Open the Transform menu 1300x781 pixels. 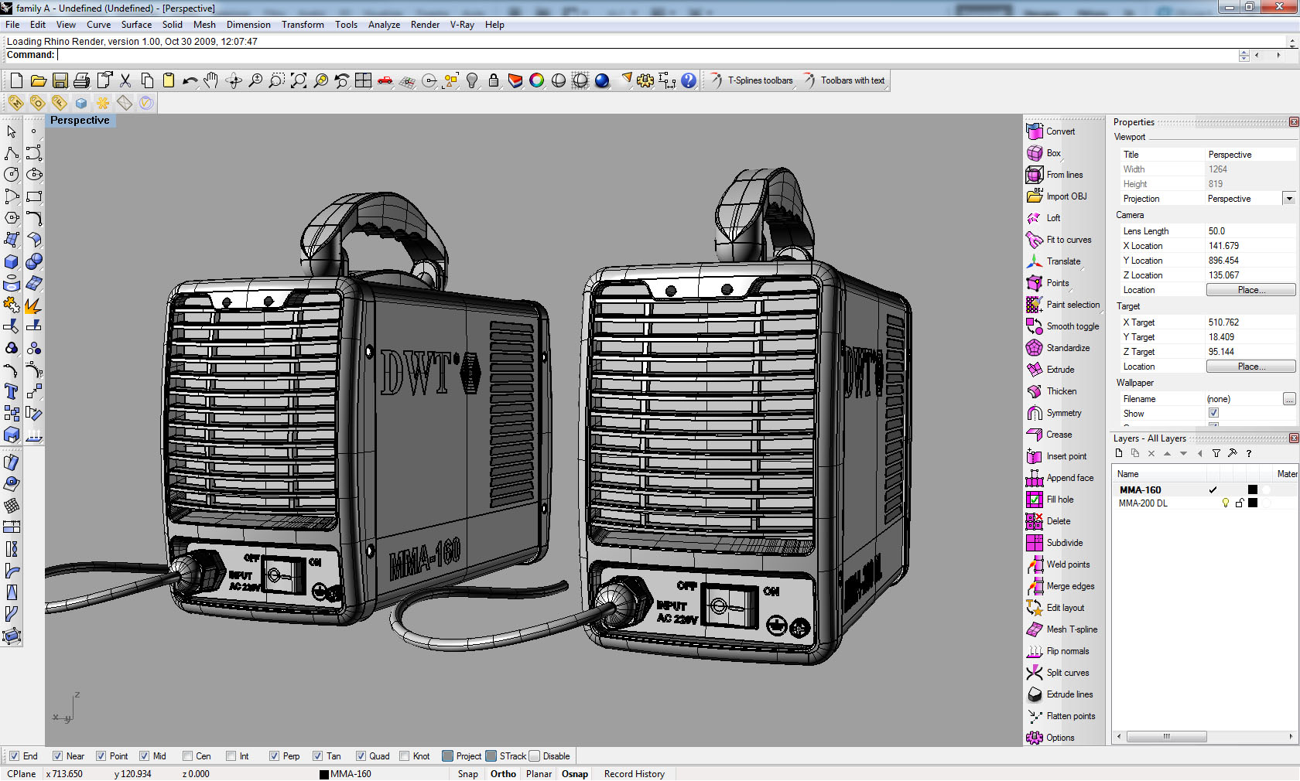click(x=303, y=25)
